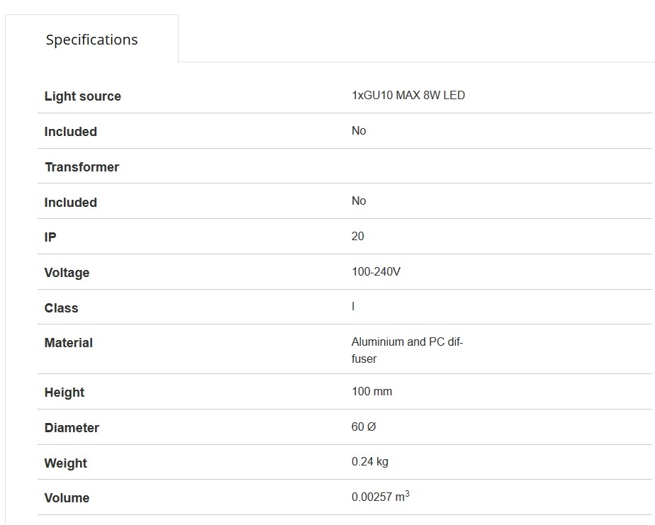Click the 0.24 kg weight value
This screenshot has width=655, height=525.
pyautogui.click(x=370, y=462)
